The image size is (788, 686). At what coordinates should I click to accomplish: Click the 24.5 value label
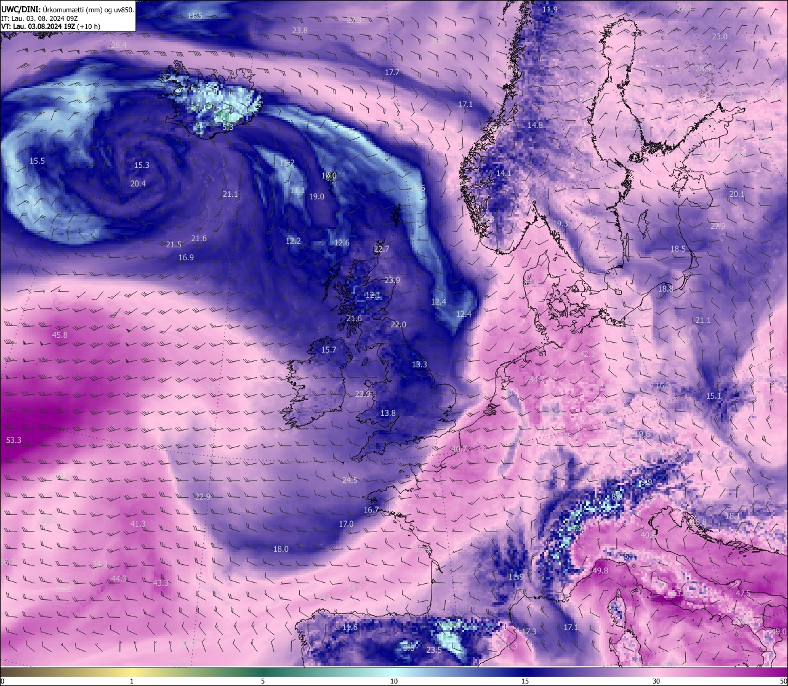350,480
